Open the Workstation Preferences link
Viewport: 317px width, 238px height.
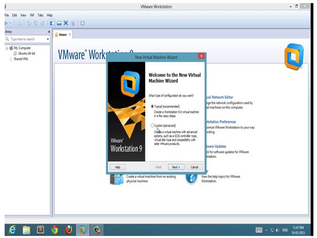(x=221, y=122)
